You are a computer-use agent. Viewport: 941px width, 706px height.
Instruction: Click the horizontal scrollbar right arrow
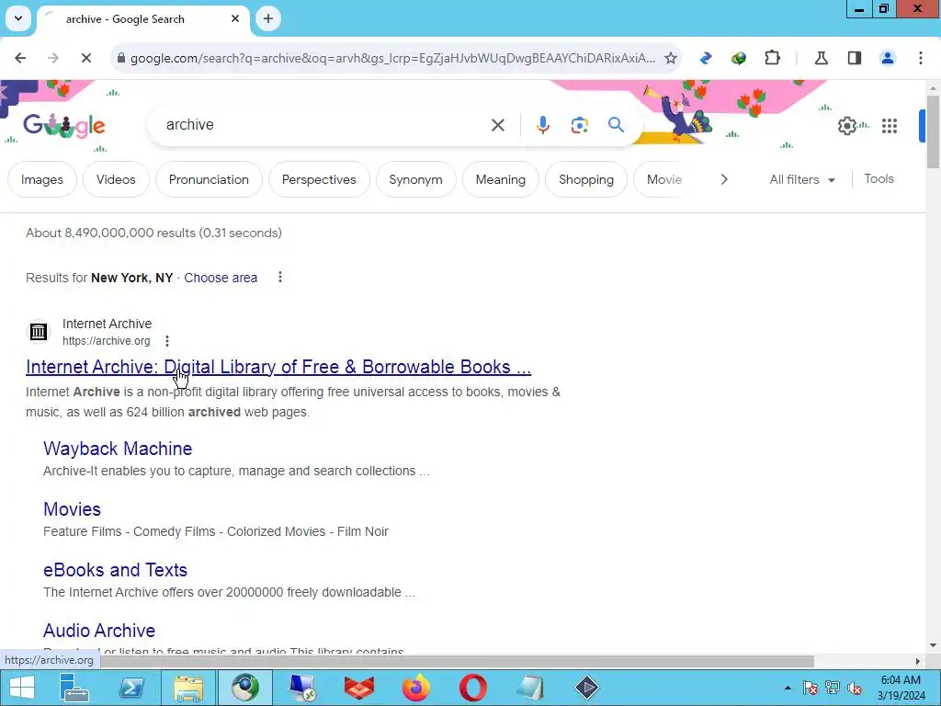(917, 661)
